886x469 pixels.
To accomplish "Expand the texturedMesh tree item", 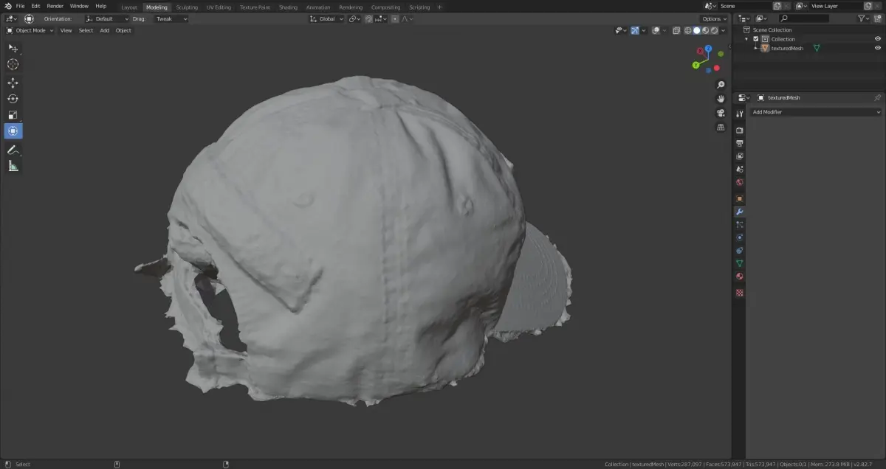I will click(x=755, y=48).
